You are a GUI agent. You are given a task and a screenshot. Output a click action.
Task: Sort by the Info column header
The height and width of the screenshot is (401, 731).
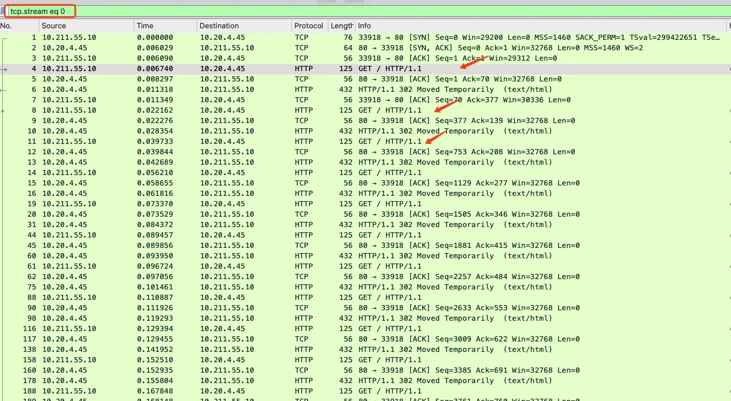541,26
